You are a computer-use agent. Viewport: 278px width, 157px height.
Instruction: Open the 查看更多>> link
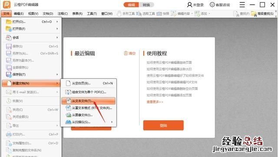click(155, 102)
